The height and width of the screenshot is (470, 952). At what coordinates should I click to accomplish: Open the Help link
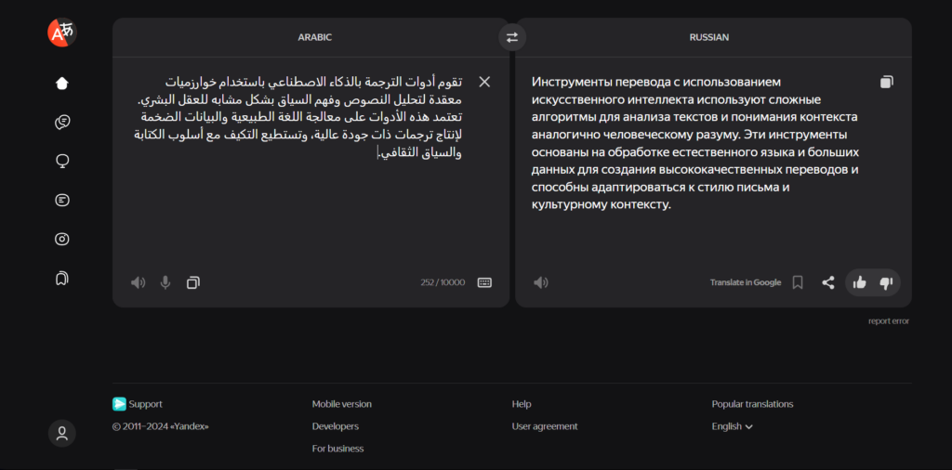522,404
